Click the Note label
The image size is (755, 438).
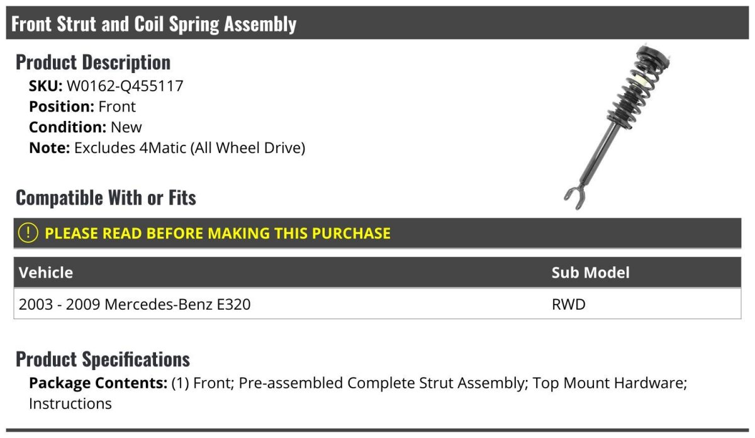[49, 148]
